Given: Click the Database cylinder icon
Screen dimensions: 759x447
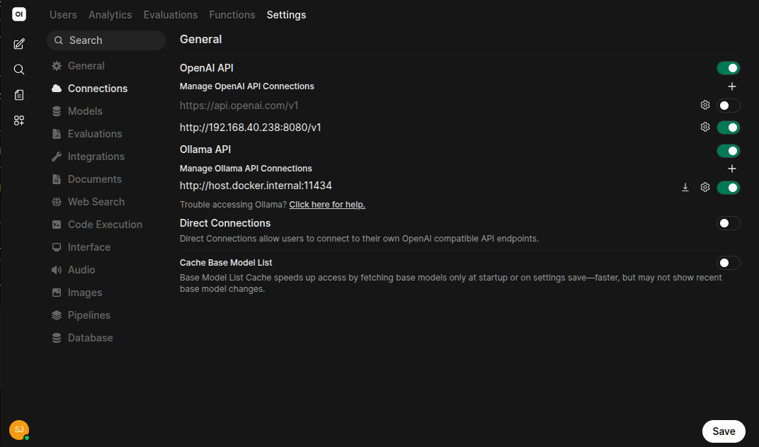Looking at the screenshot, I should (57, 338).
